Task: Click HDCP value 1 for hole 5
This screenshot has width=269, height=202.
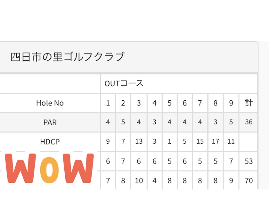Action: pyautogui.click(x=169, y=141)
